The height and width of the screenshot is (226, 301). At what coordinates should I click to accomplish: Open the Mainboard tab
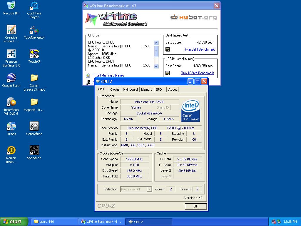coord(130,89)
